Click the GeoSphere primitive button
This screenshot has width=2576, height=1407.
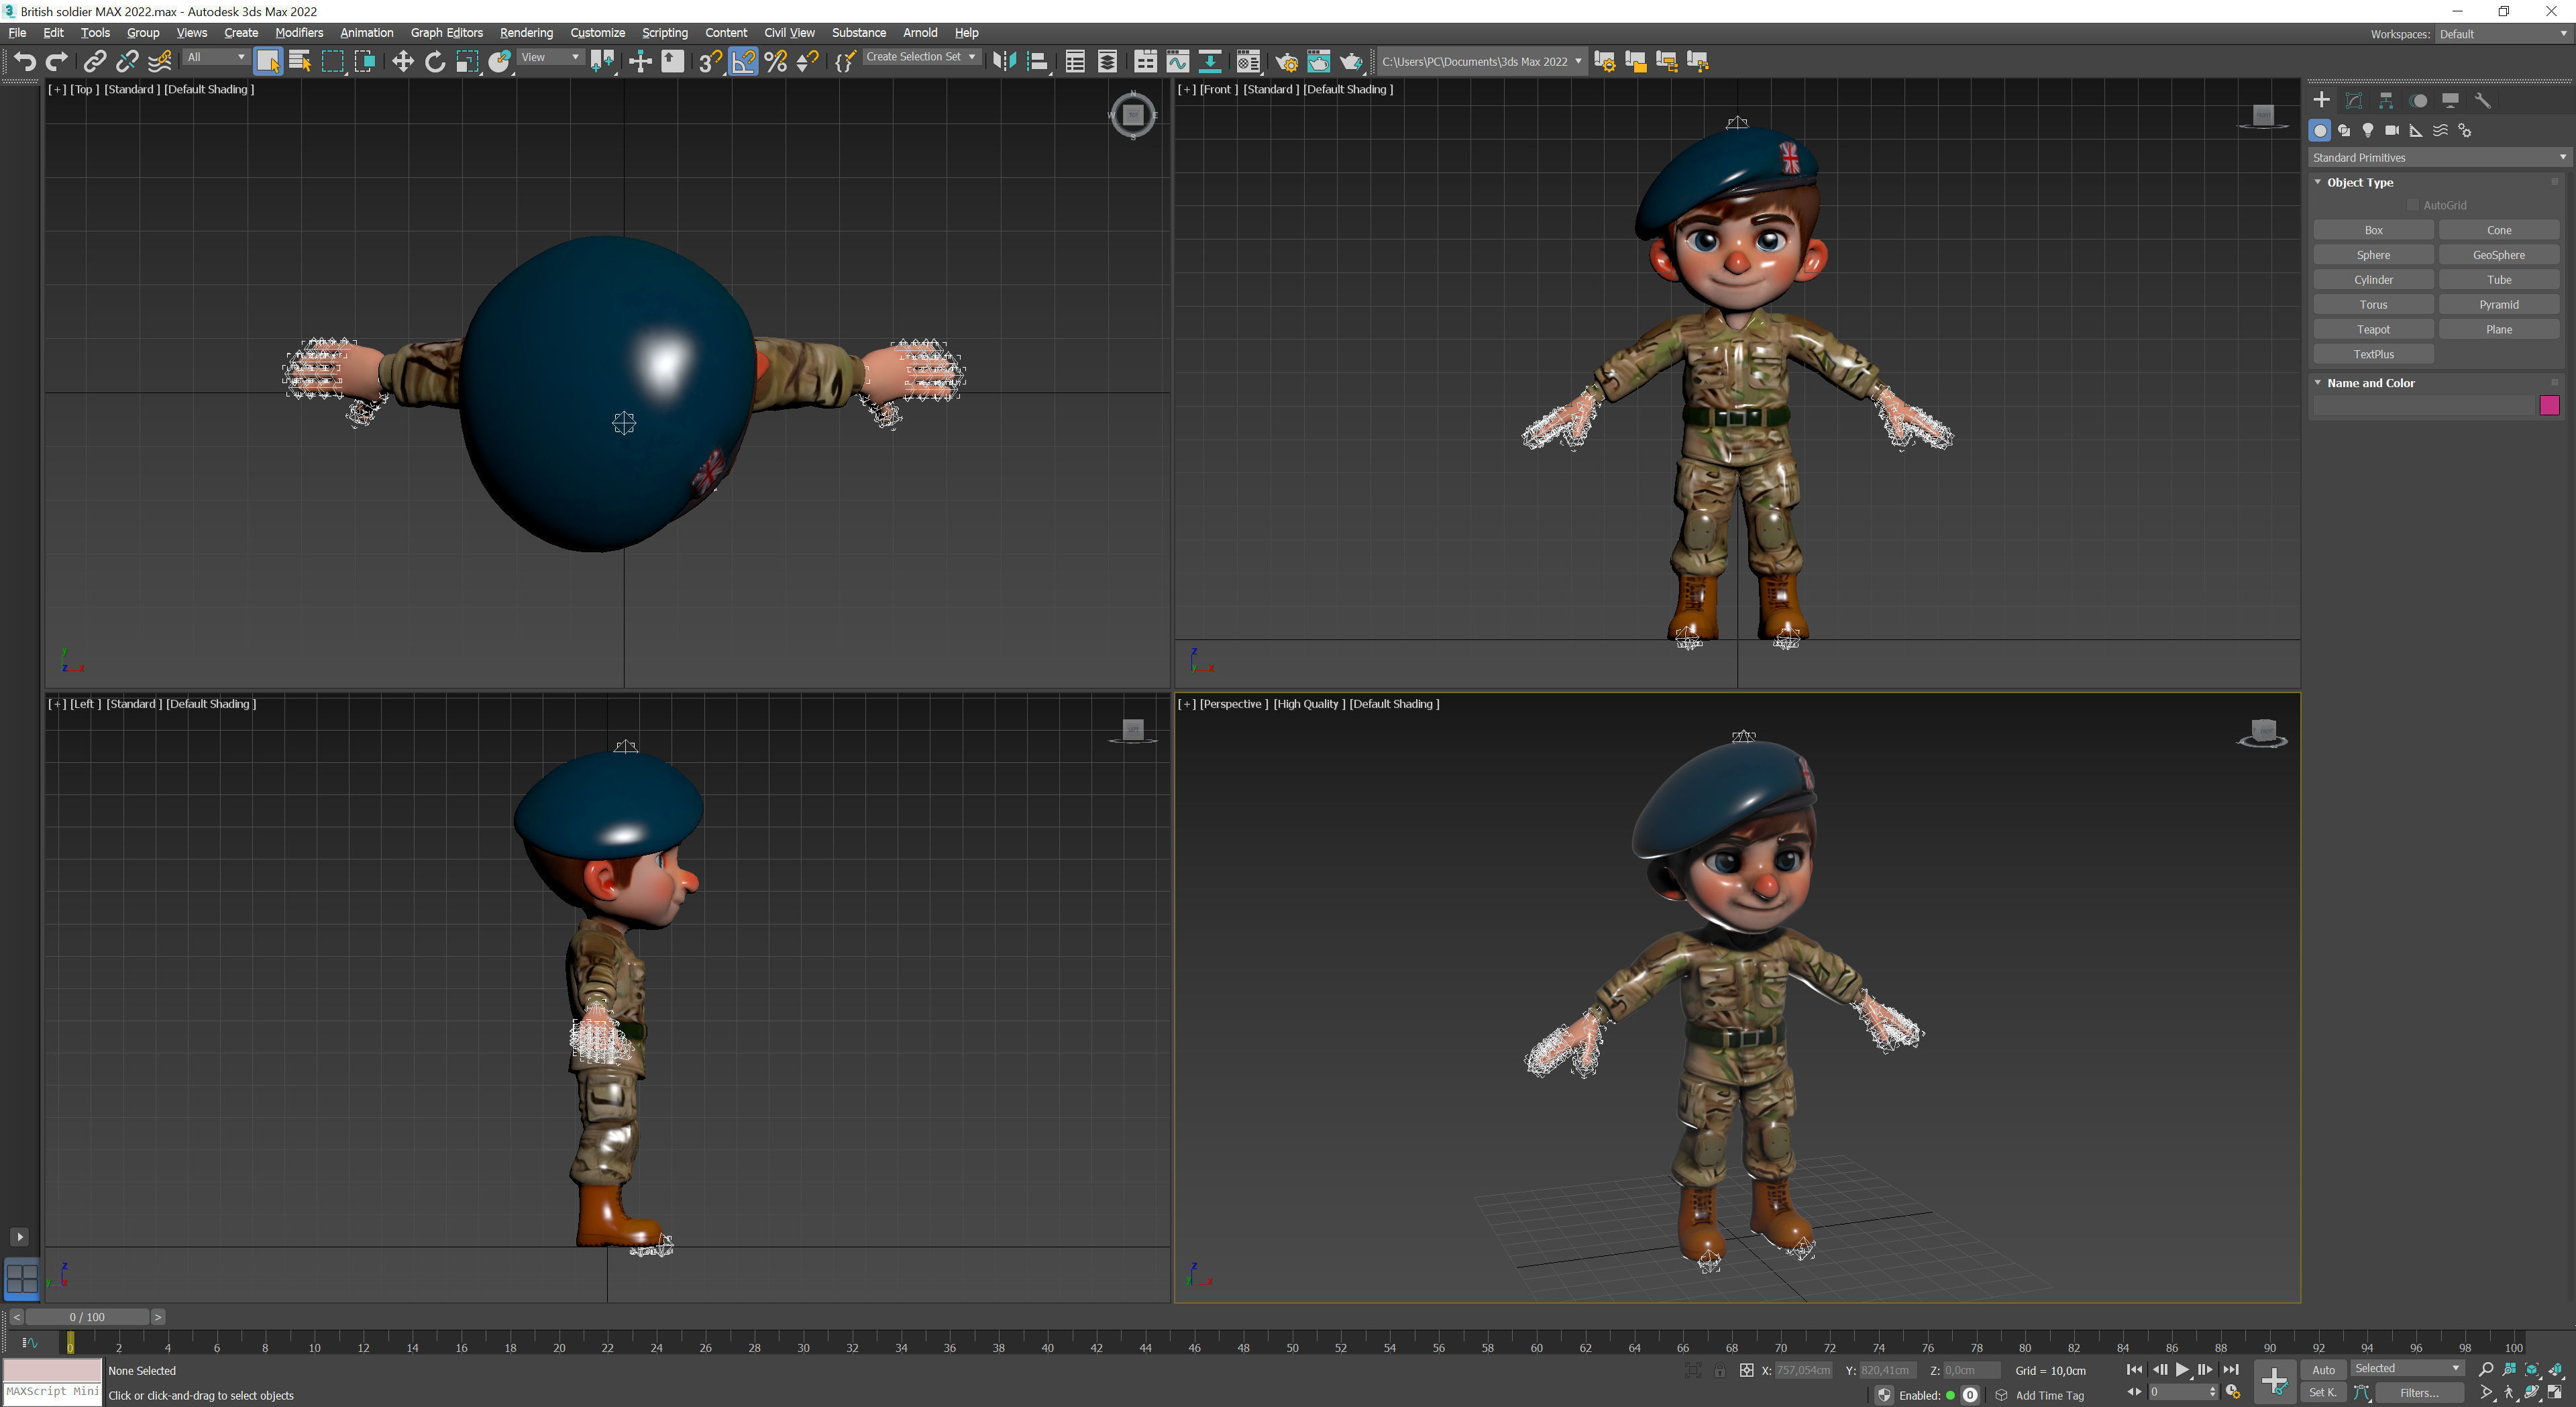pos(2498,256)
